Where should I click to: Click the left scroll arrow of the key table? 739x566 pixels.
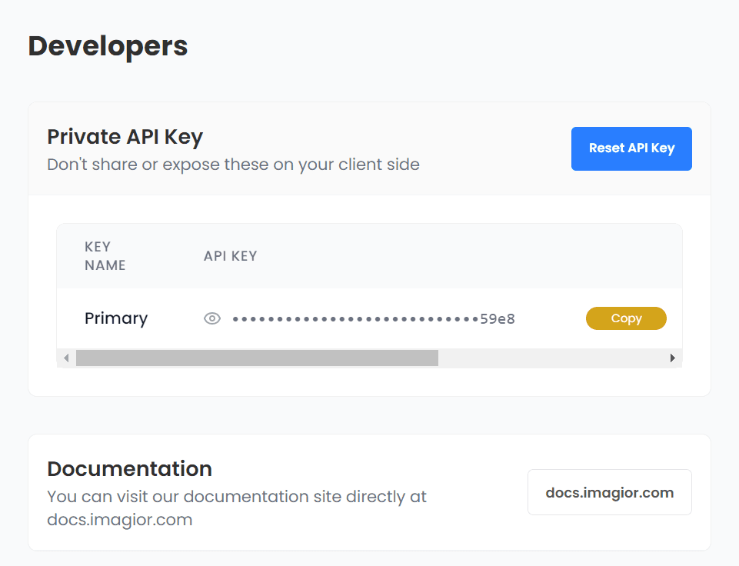pyautogui.click(x=65, y=358)
